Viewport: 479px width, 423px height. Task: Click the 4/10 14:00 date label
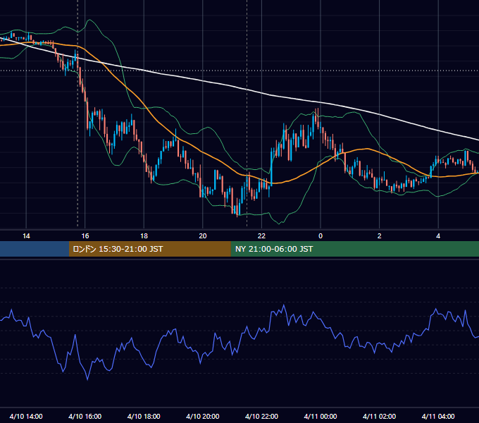click(26, 416)
